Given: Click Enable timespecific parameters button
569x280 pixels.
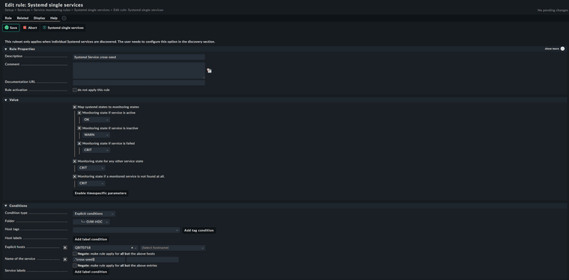Looking at the screenshot, I should 100,193.
